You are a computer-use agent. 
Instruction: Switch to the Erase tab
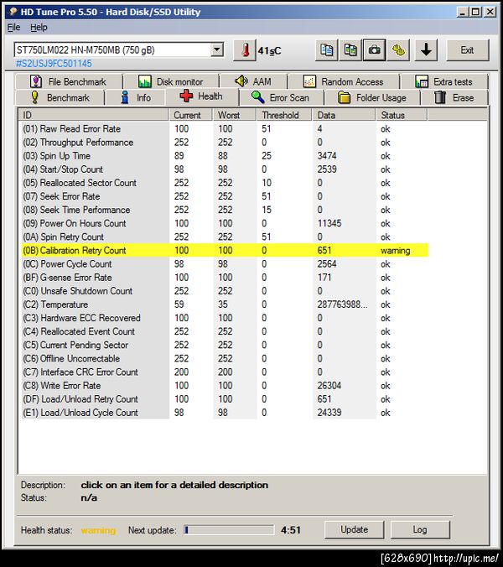coord(454,97)
